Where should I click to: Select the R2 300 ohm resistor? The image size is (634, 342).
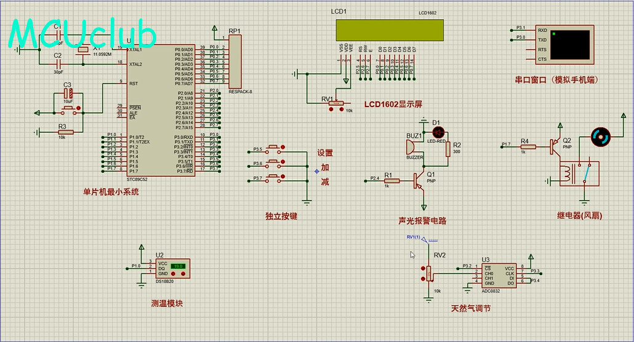pos(448,149)
